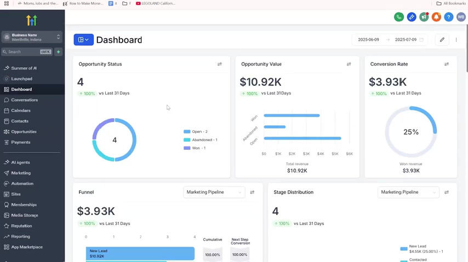Click the WB user avatar

coord(461,17)
